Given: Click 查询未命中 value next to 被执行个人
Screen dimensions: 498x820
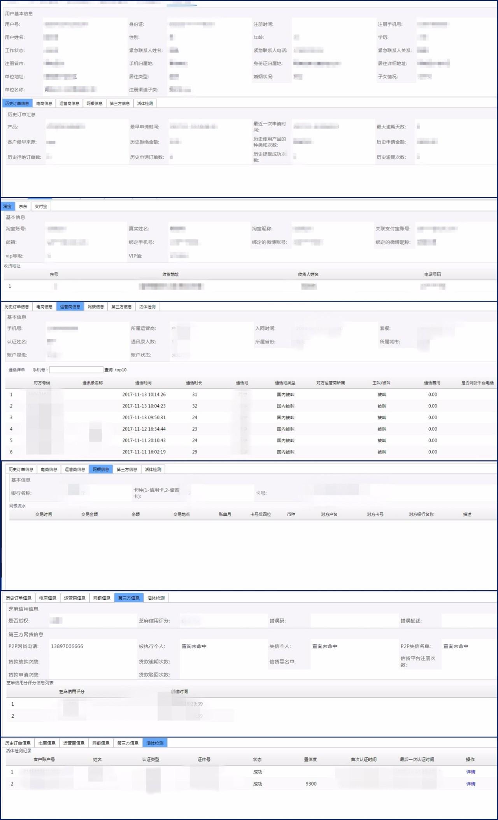Looking at the screenshot, I should click(194, 646).
